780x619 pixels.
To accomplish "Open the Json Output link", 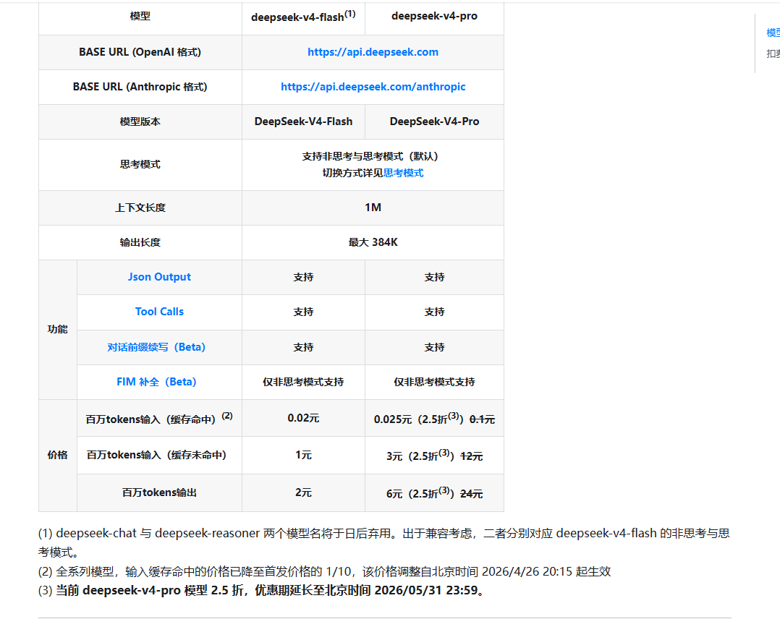I will tap(159, 277).
